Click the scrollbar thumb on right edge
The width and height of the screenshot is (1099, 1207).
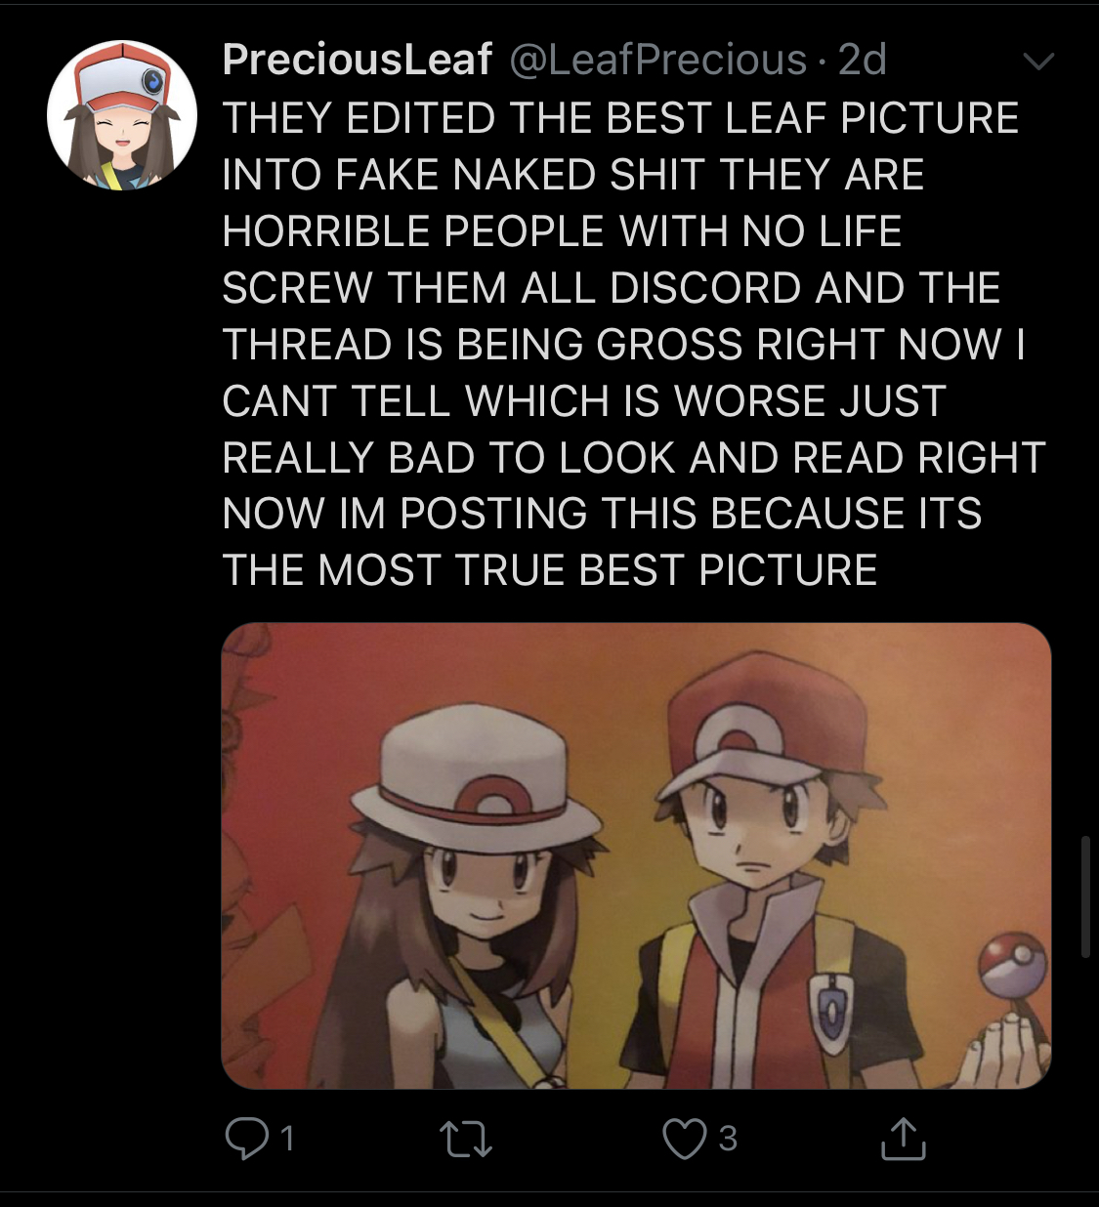pos(1085,896)
